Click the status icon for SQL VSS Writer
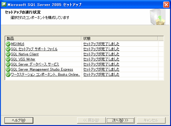The height and width of the screenshot is (126, 171). [8, 59]
